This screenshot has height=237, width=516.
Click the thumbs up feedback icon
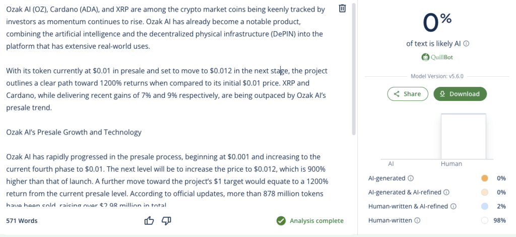pyautogui.click(x=149, y=220)
